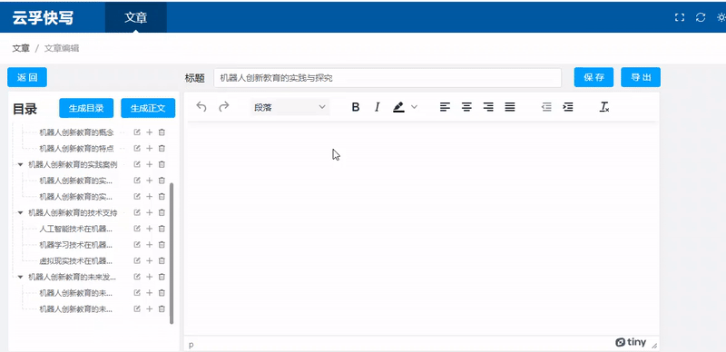This screenshot has height=352, width=726.
Task: Toggle bold formatting
Action: 356,107
